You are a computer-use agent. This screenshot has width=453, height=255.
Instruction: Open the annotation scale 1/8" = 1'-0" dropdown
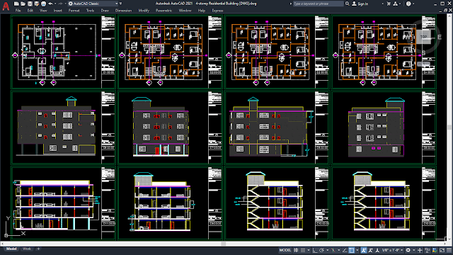pos(392,250)
